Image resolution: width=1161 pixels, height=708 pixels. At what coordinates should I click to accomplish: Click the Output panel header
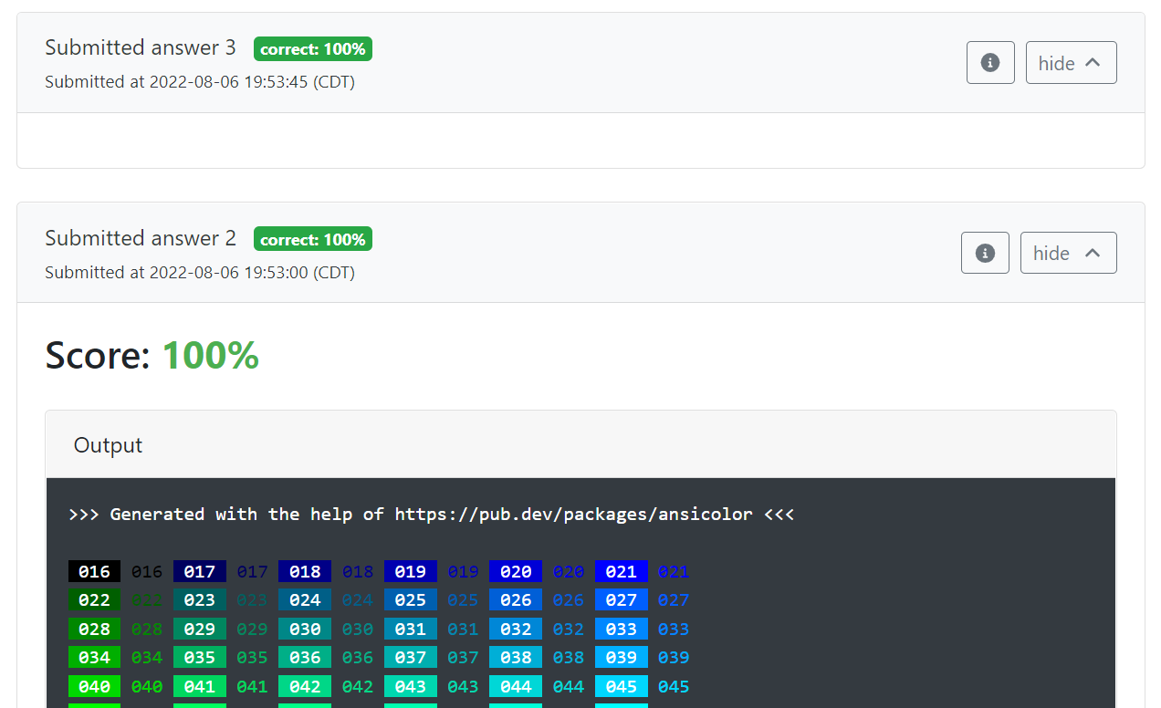point(107,445)
